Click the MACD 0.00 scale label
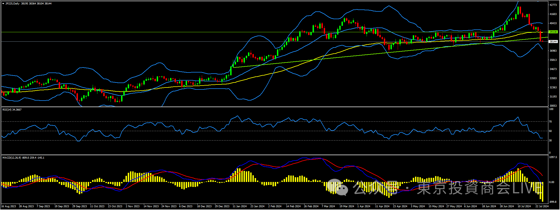 (551, 182)
